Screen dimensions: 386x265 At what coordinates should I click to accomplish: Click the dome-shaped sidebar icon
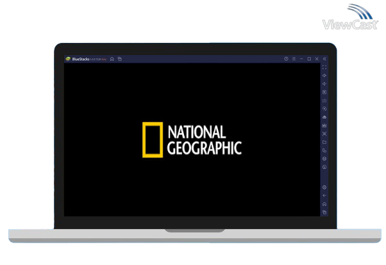click(x=324, y=117)
